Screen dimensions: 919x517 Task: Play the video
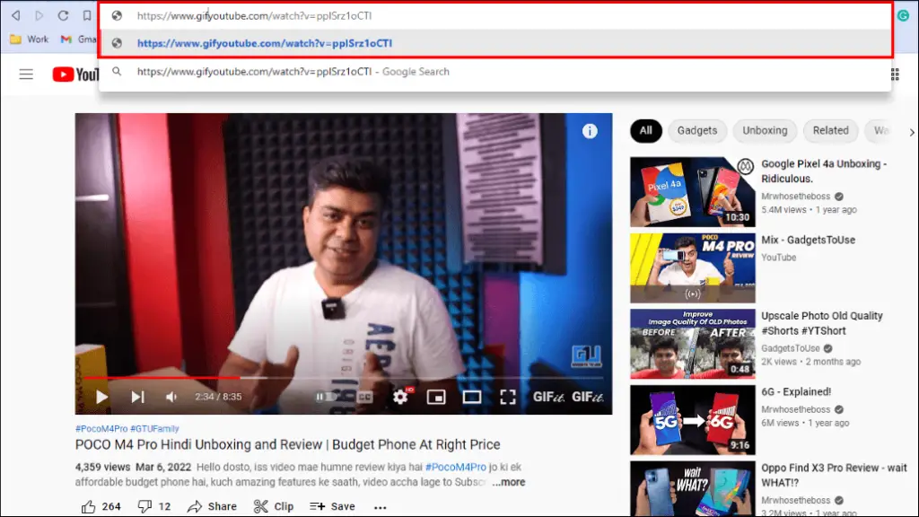(x=101, y=397)
